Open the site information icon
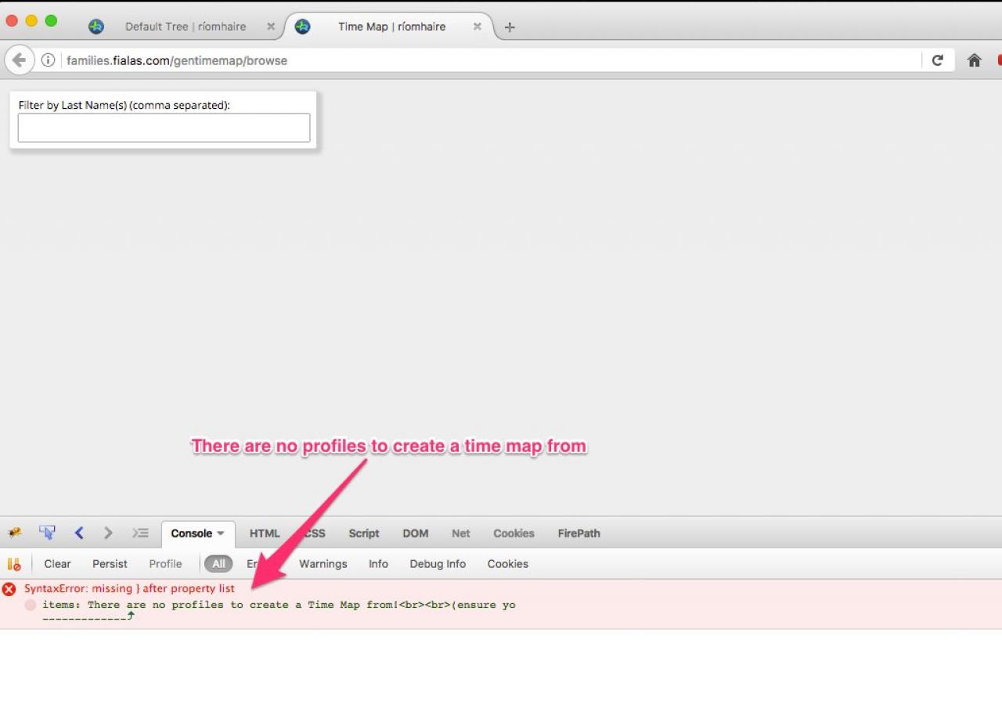This screenshot has height=716, width=1002. click(x=48, y=60)
